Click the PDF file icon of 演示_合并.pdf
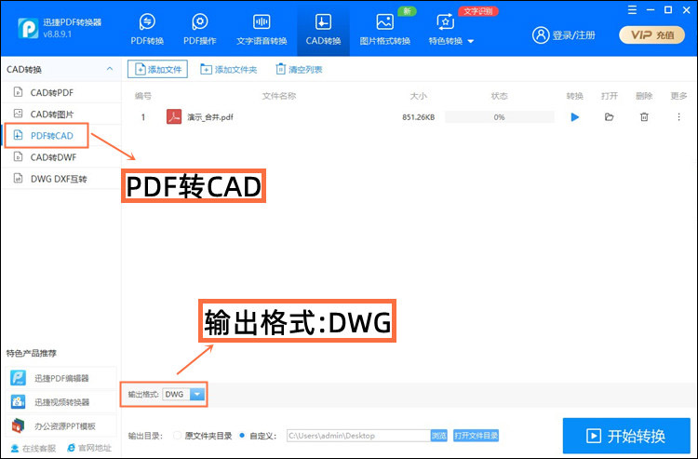 tap(174, 117)
